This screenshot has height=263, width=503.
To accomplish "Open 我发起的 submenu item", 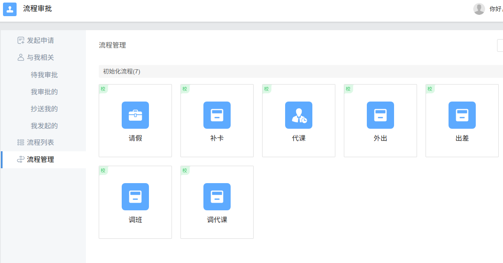I will [44, 126].
